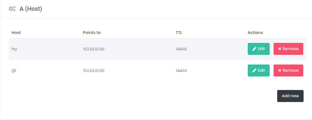
Task: Click the gears icon beside A (Host)
Action: pyautogui.click(x=12, y=9)
